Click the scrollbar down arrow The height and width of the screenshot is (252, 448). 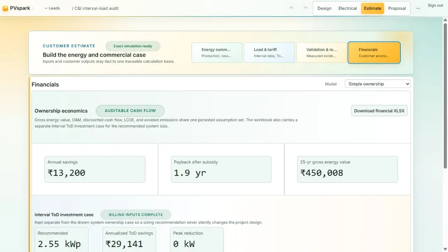point(445,250)
